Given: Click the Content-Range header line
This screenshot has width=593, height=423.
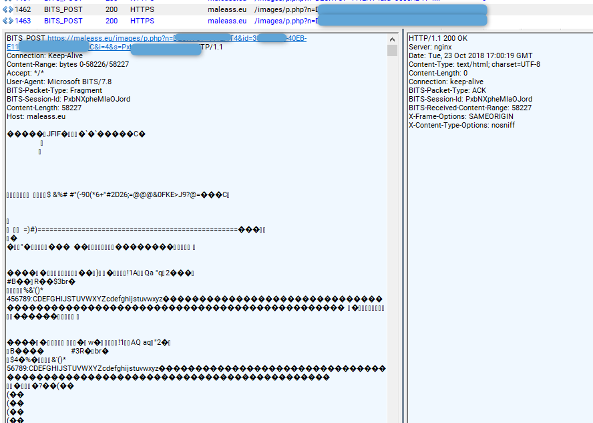Looking at the screenshot, I should pyautogui.click(x=67, y=64).
